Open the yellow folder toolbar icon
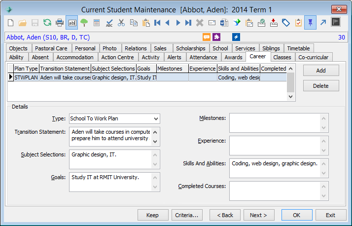 tap(23, 23)
